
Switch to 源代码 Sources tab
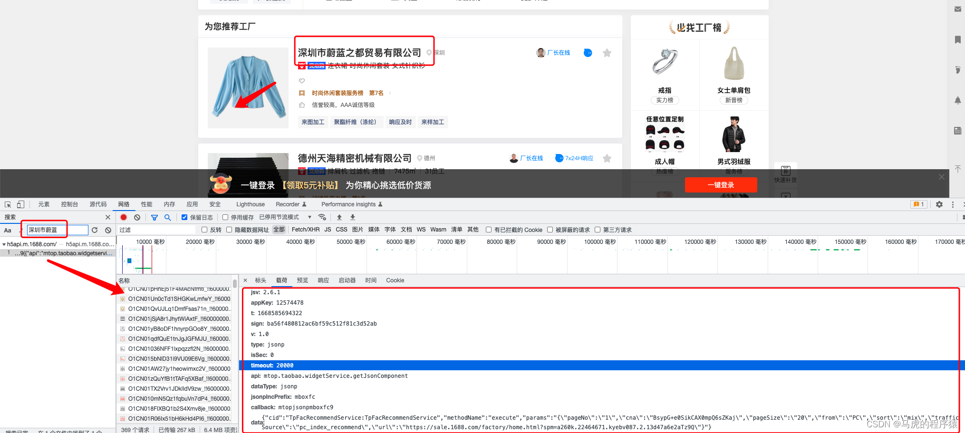pyautogui.click(x=98, y=204)
